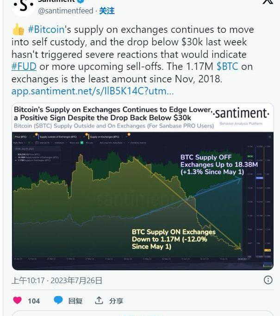Open the Indicators dropdown in chart toolbar
Image resolution: width=280 pixels, height=316 pixels.
pyautogui.click(x=60, y=143)
